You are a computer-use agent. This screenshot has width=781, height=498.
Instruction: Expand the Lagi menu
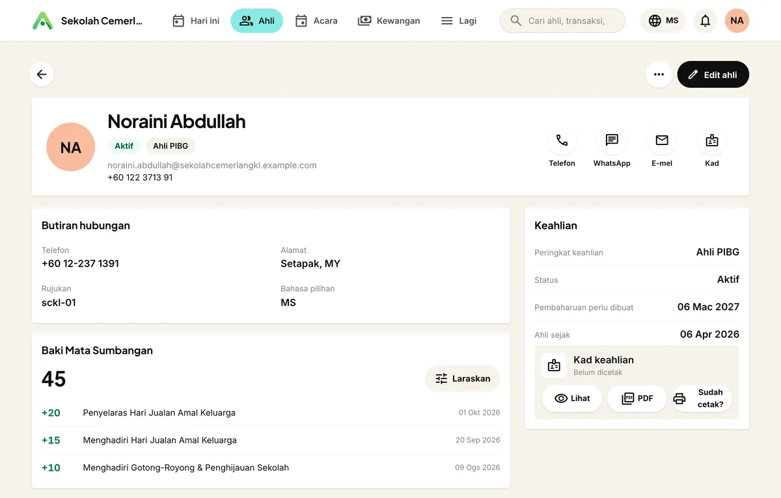[x=459, y=21]
